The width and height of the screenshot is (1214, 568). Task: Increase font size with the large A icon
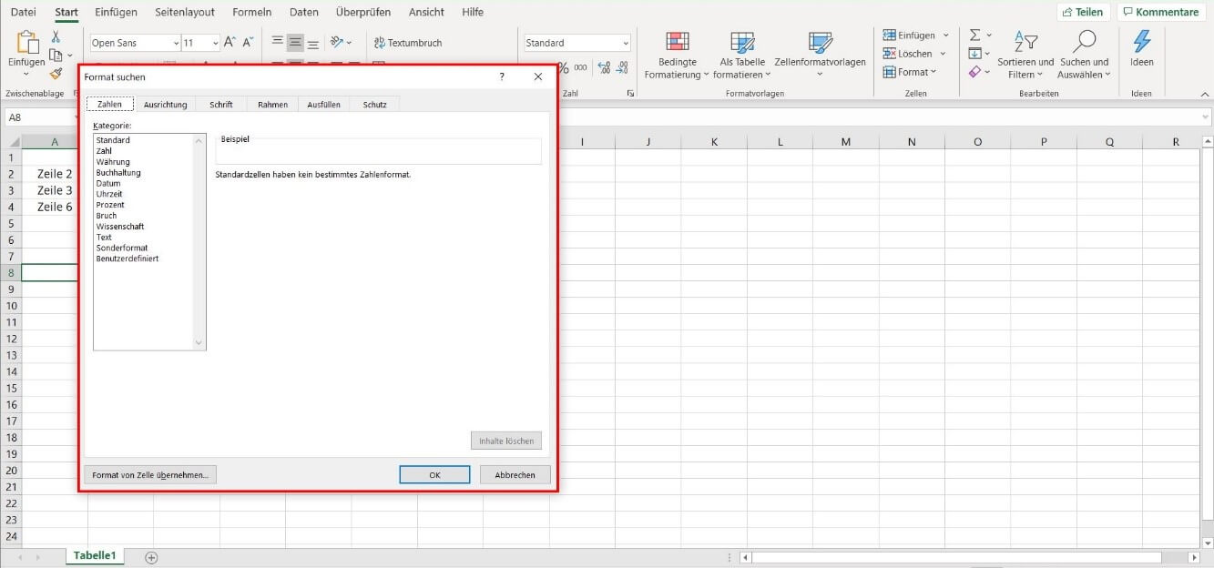pos(230,43)
